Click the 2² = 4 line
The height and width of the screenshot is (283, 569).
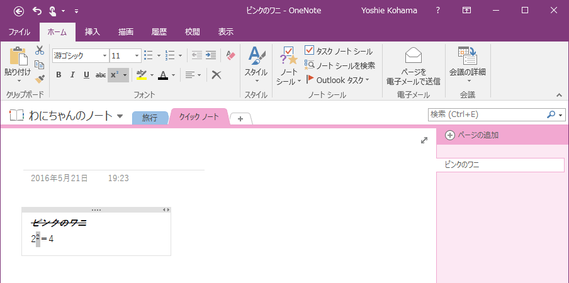42,239
